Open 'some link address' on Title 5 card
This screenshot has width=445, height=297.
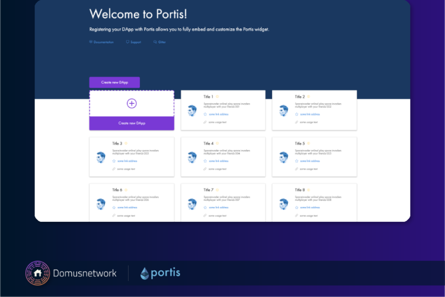tap(310, 161)
